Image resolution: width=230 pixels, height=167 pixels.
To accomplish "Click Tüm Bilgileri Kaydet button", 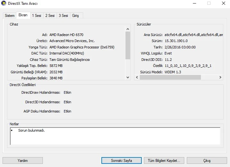I will tap(164, 161).
